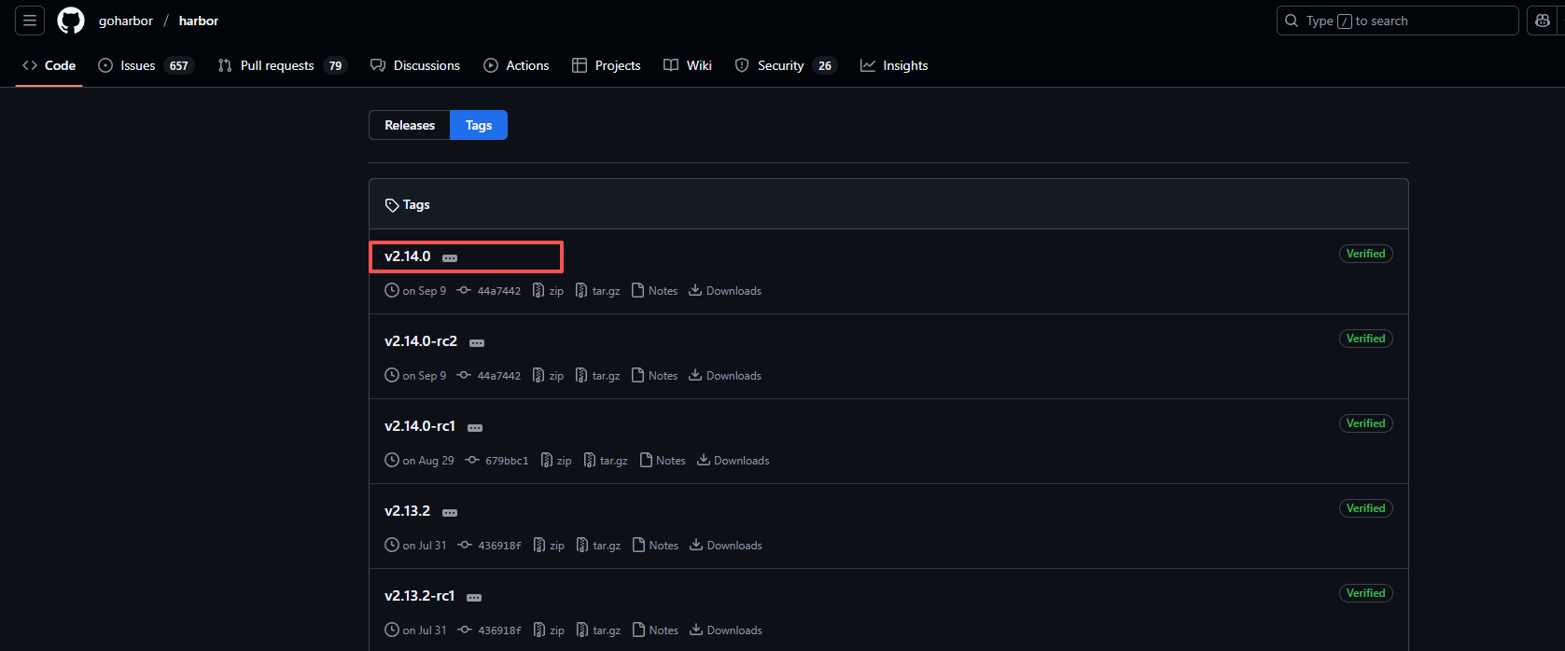1565x651 pixels.
Task: Open the v2.13.2-rc1 Verified signature badge
Action: (x=1365, y=593)
